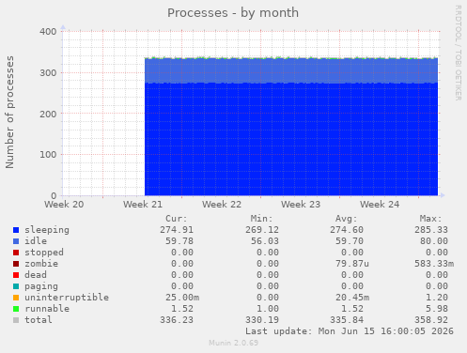Click the 'Week 20' x-axis label
The width and height of the screenshot is (467, 353).
(64, 205)
